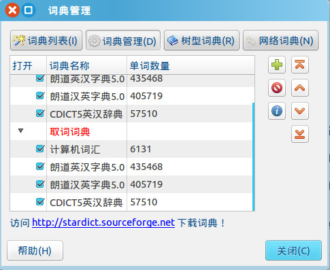Move selected dictionary to the top
This screenshot has width=330, height=270.
[x=300, y=65]
